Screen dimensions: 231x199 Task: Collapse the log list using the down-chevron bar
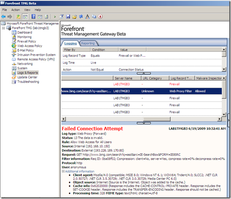144,123
